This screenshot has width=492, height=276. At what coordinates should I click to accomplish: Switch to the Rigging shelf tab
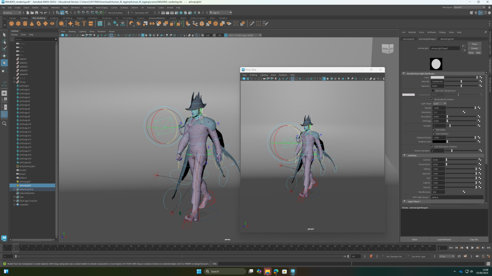tap(80, 18)
